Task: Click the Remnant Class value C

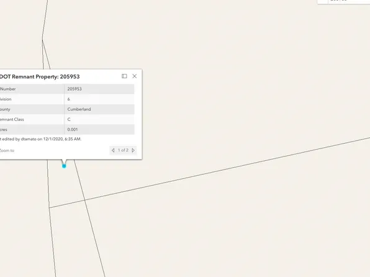Action: pyautogui.click(x=69, y=119)
